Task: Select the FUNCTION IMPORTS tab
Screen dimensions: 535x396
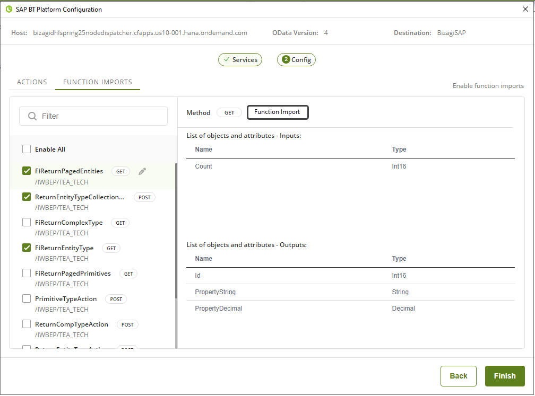Action: tap(98, 82)
